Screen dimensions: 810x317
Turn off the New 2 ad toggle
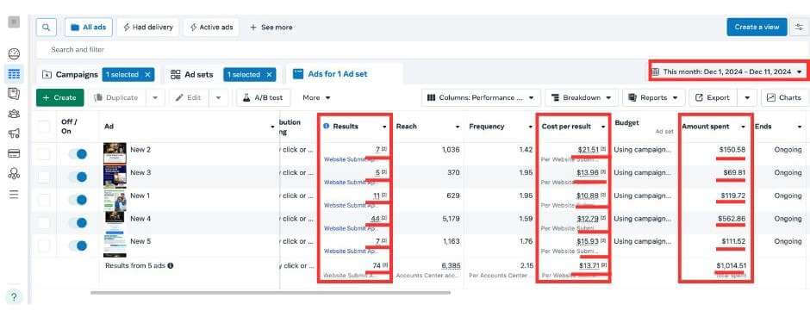click(x=78, y=154)
